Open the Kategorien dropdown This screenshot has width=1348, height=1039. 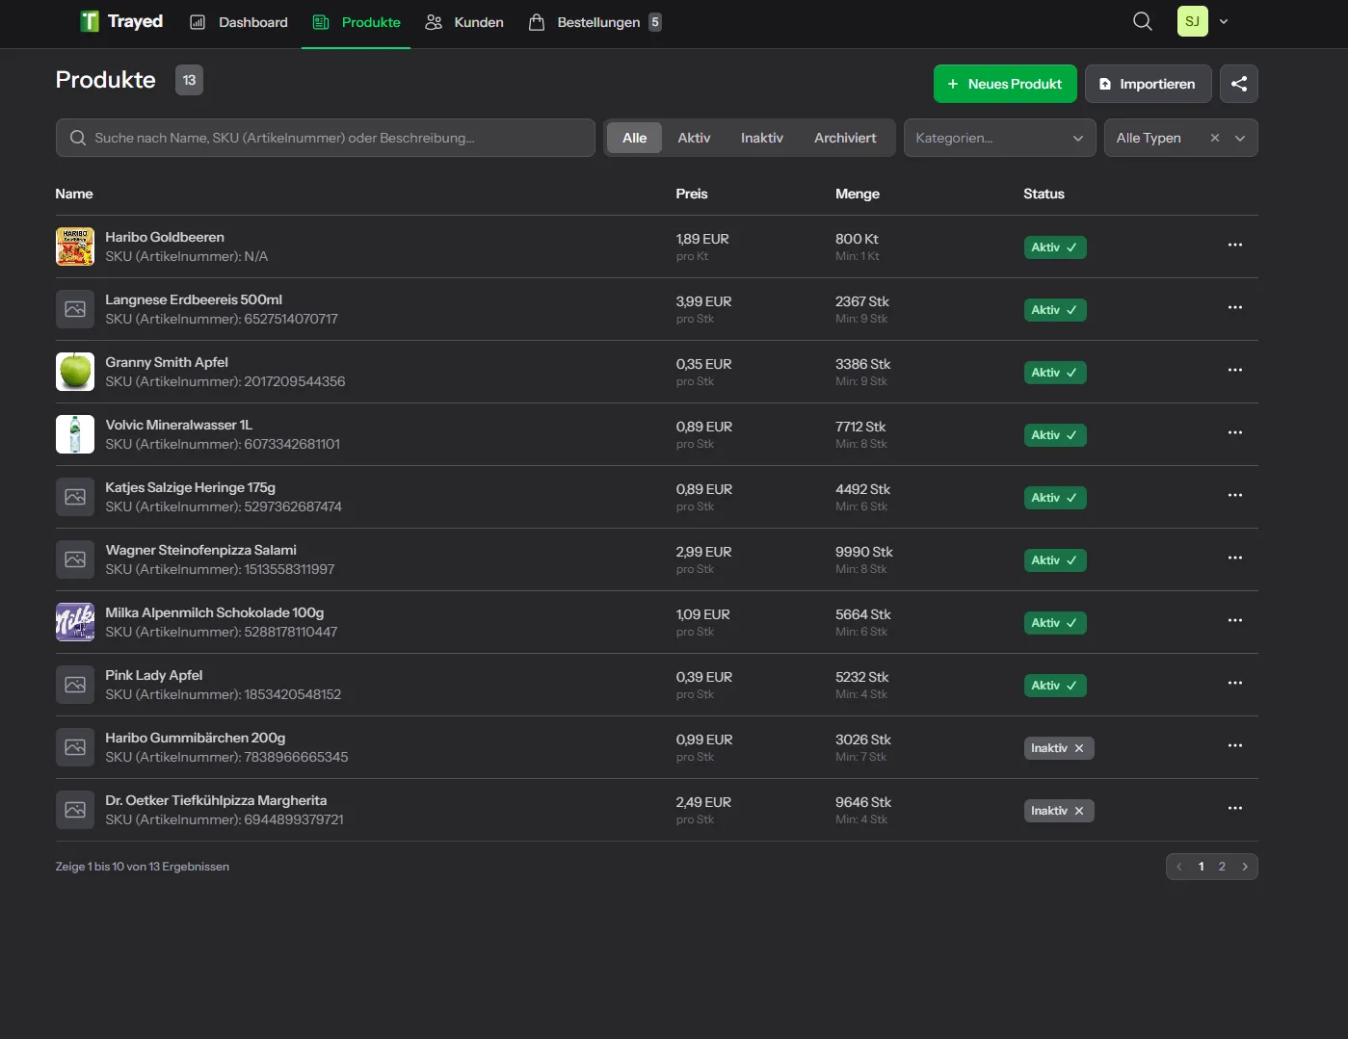click(x=999, y=138)
